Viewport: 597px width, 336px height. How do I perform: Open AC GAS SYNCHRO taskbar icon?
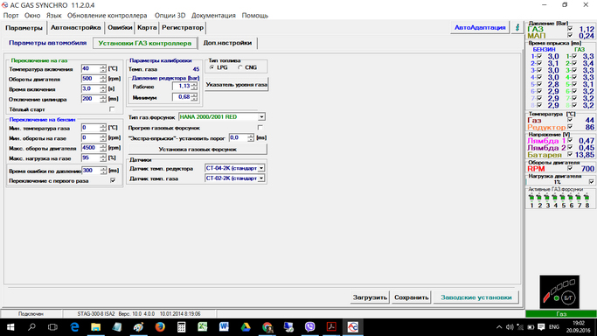click(x=353, y=327)
